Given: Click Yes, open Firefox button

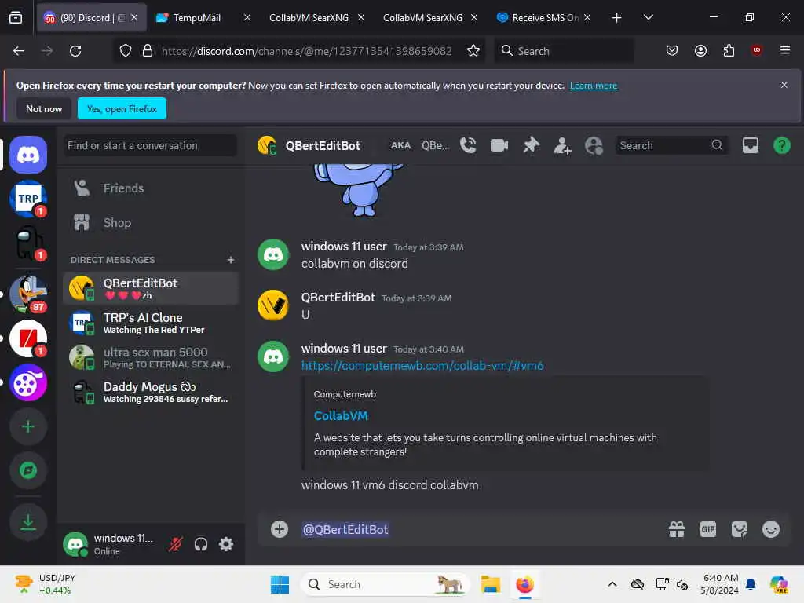Looking at the screenshot, I should [x=122, y=108].
